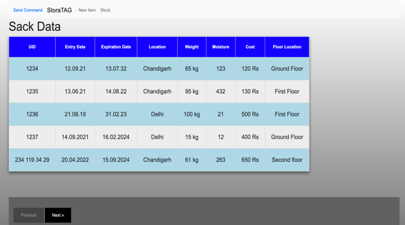Open the New Item page
Screen dimensions: 405x225
point(87,10)
